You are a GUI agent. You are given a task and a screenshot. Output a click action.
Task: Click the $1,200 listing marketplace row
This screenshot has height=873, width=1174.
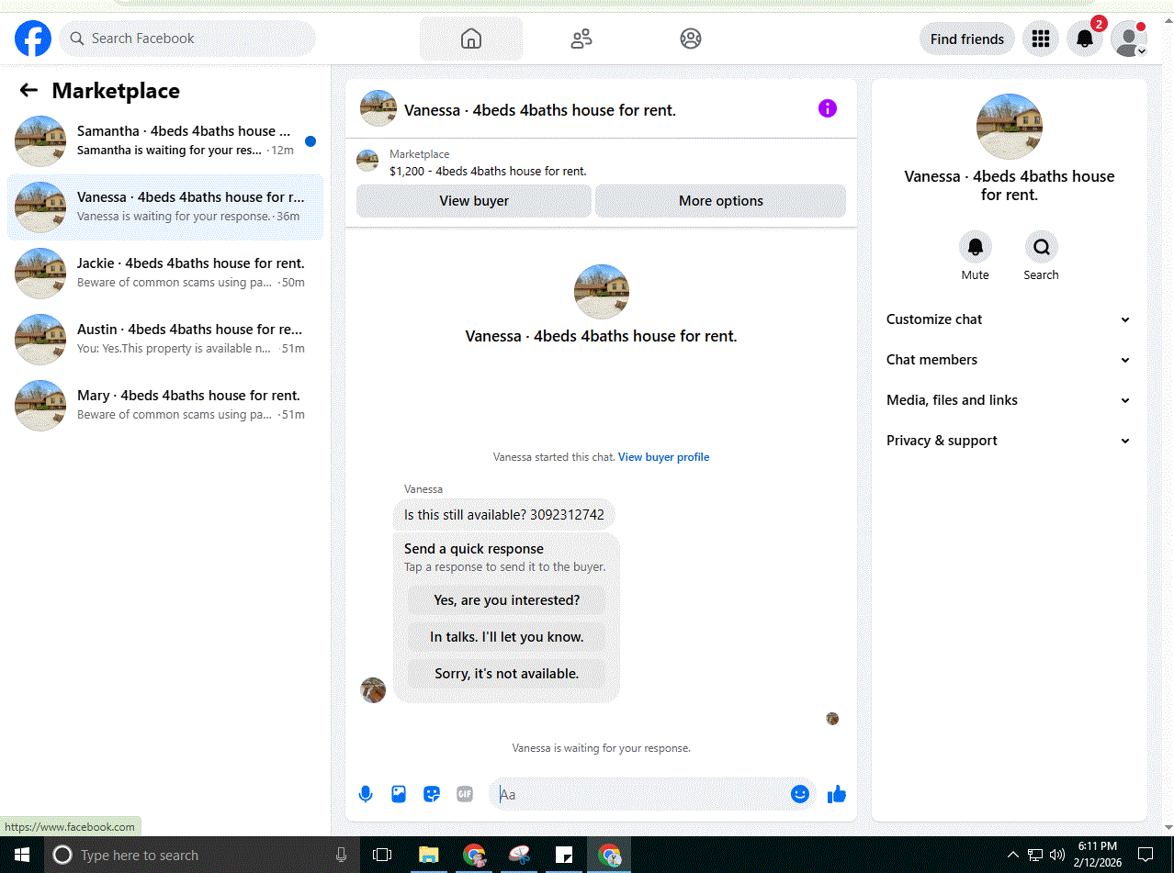(601, 162)
